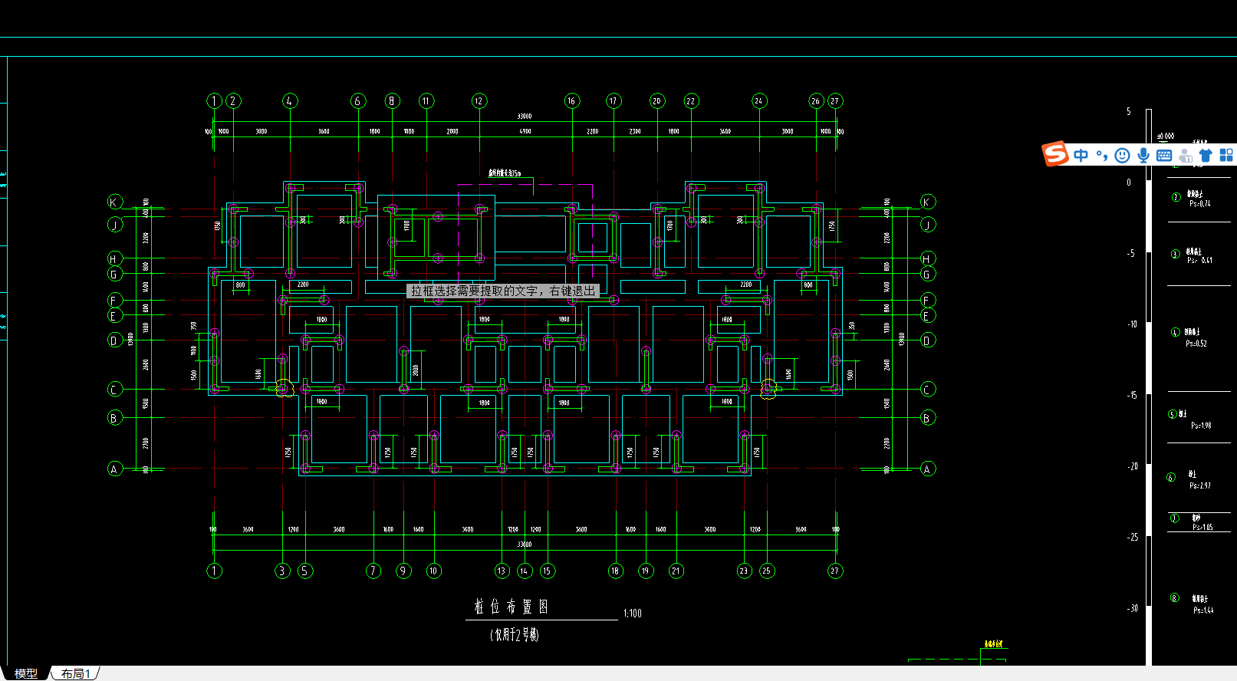Viewport: 1237px width, 681px height.
Task: Click the subtitle text (仅用于2号楼)
Action: point(515,635)
